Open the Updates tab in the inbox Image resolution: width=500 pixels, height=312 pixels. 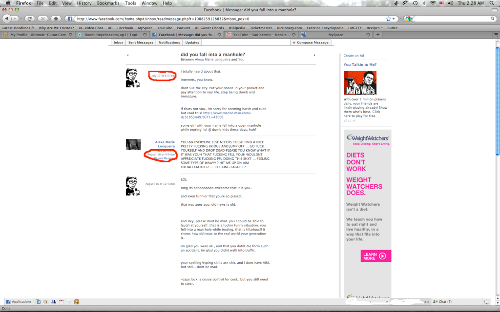[x=192, y=42]
